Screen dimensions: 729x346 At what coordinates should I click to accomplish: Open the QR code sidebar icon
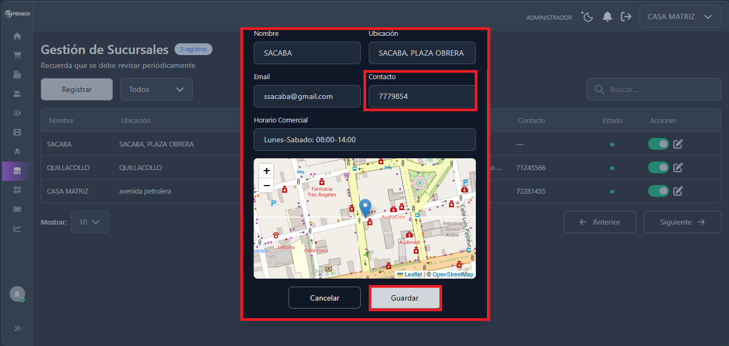tap(17, 190)
